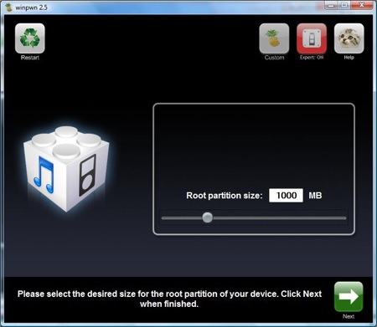Click the 'Restart' text label

[x=30, y=58]
